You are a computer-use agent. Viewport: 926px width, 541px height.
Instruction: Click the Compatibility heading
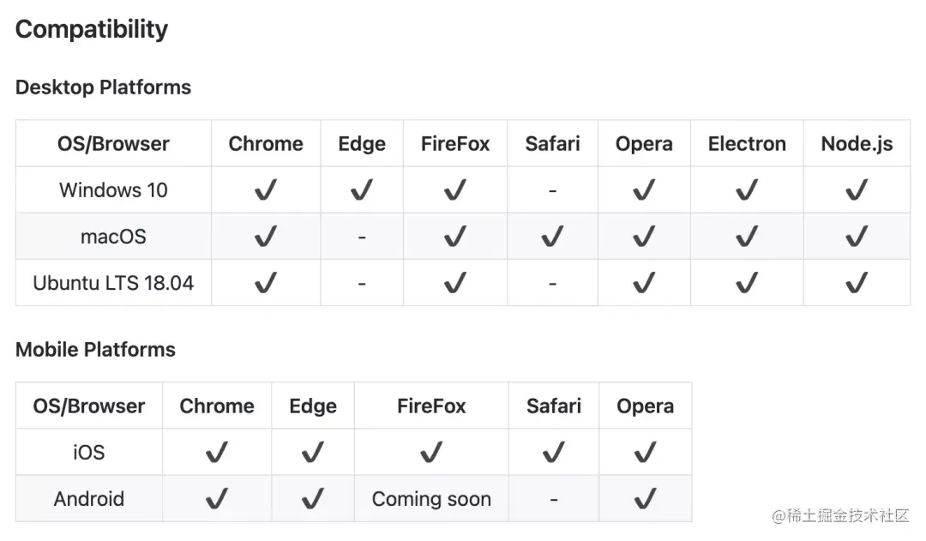click(x=92, y=29)
